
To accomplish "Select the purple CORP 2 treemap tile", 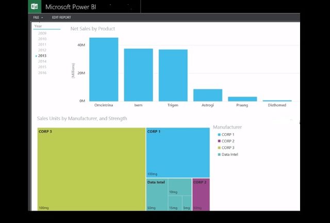I will [201, 195].
